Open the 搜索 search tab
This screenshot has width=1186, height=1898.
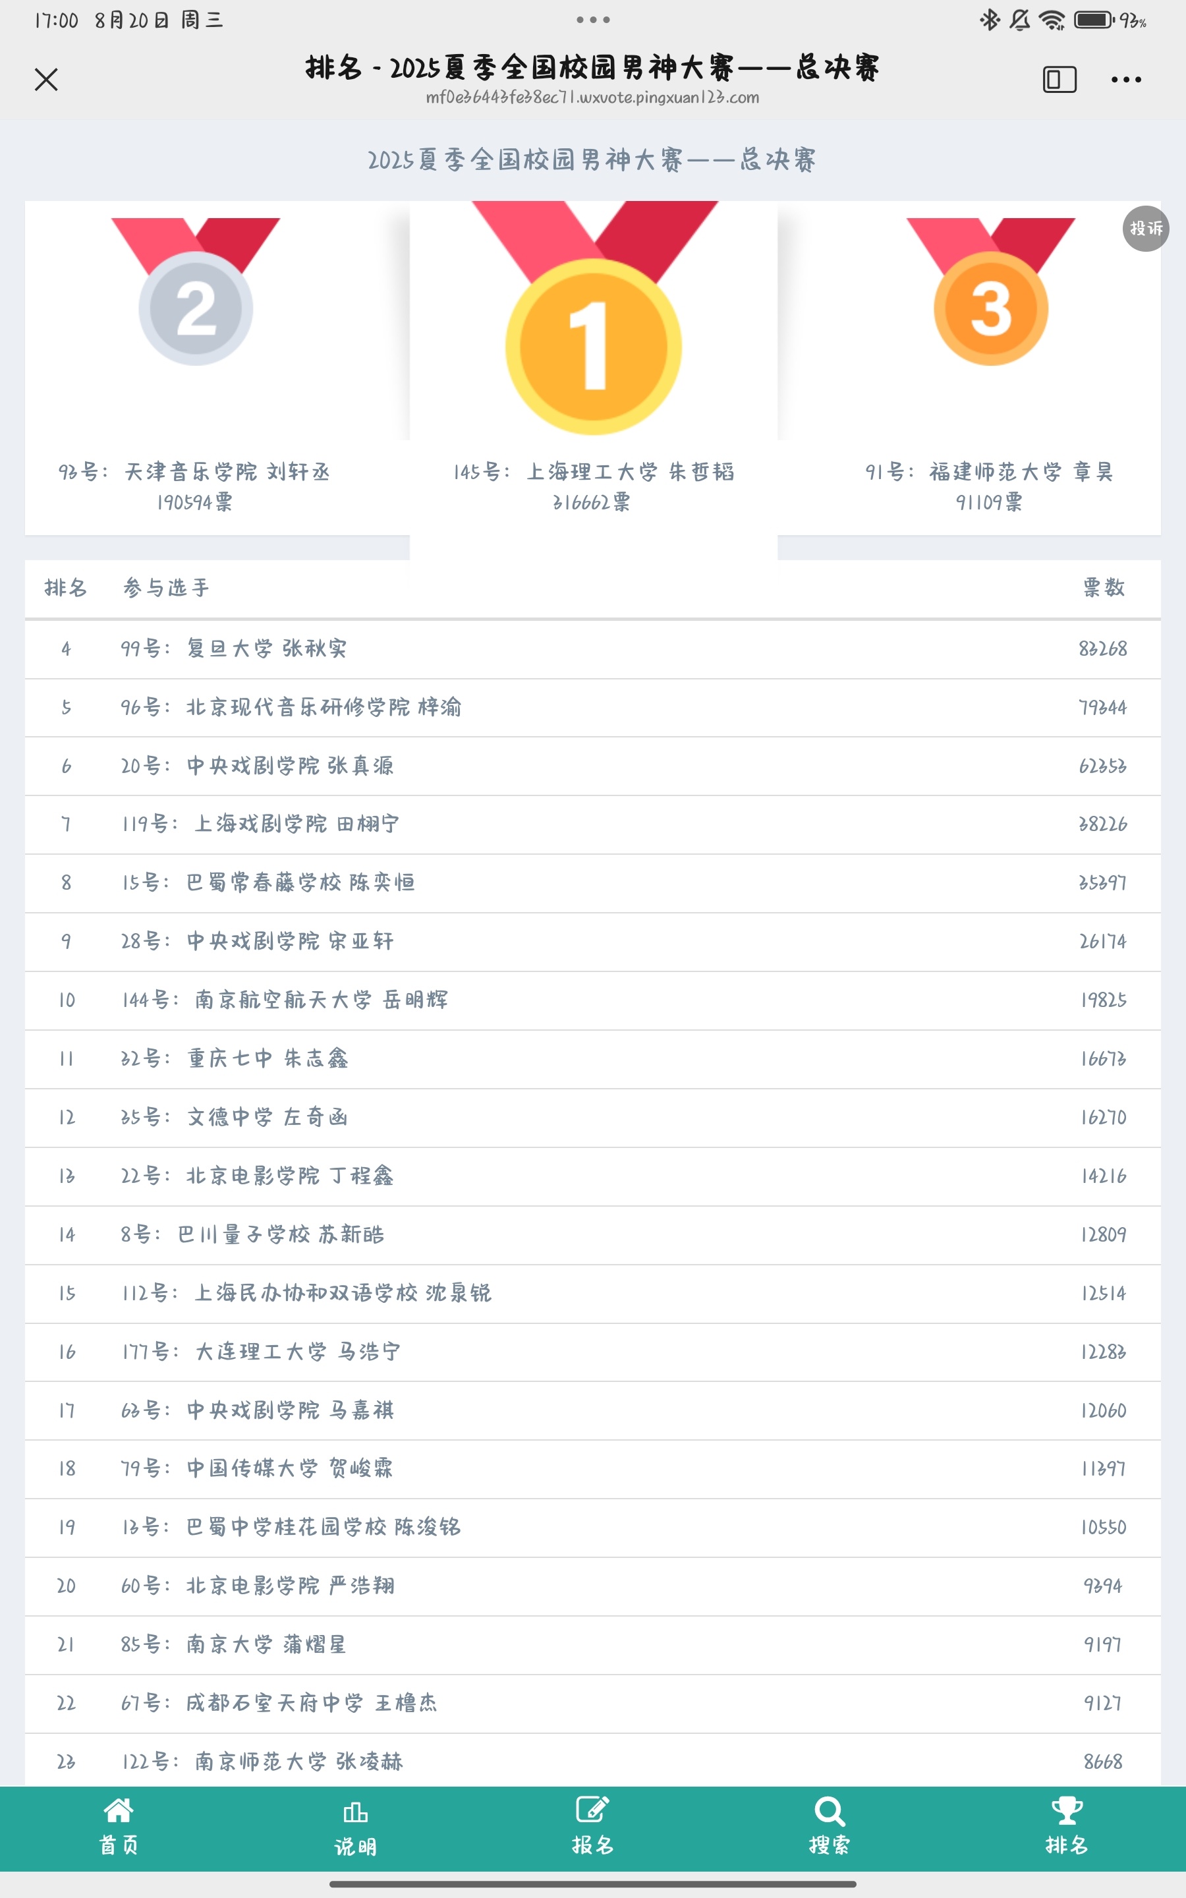point(830,1827)
